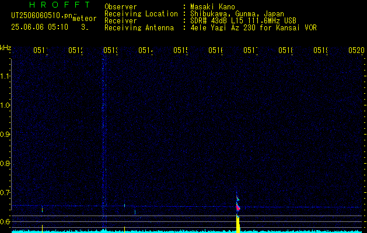Select the SDR# 43dB 111.6MHz USB receiver text
This screenshot has width=367, height=233.
(243, 21)
